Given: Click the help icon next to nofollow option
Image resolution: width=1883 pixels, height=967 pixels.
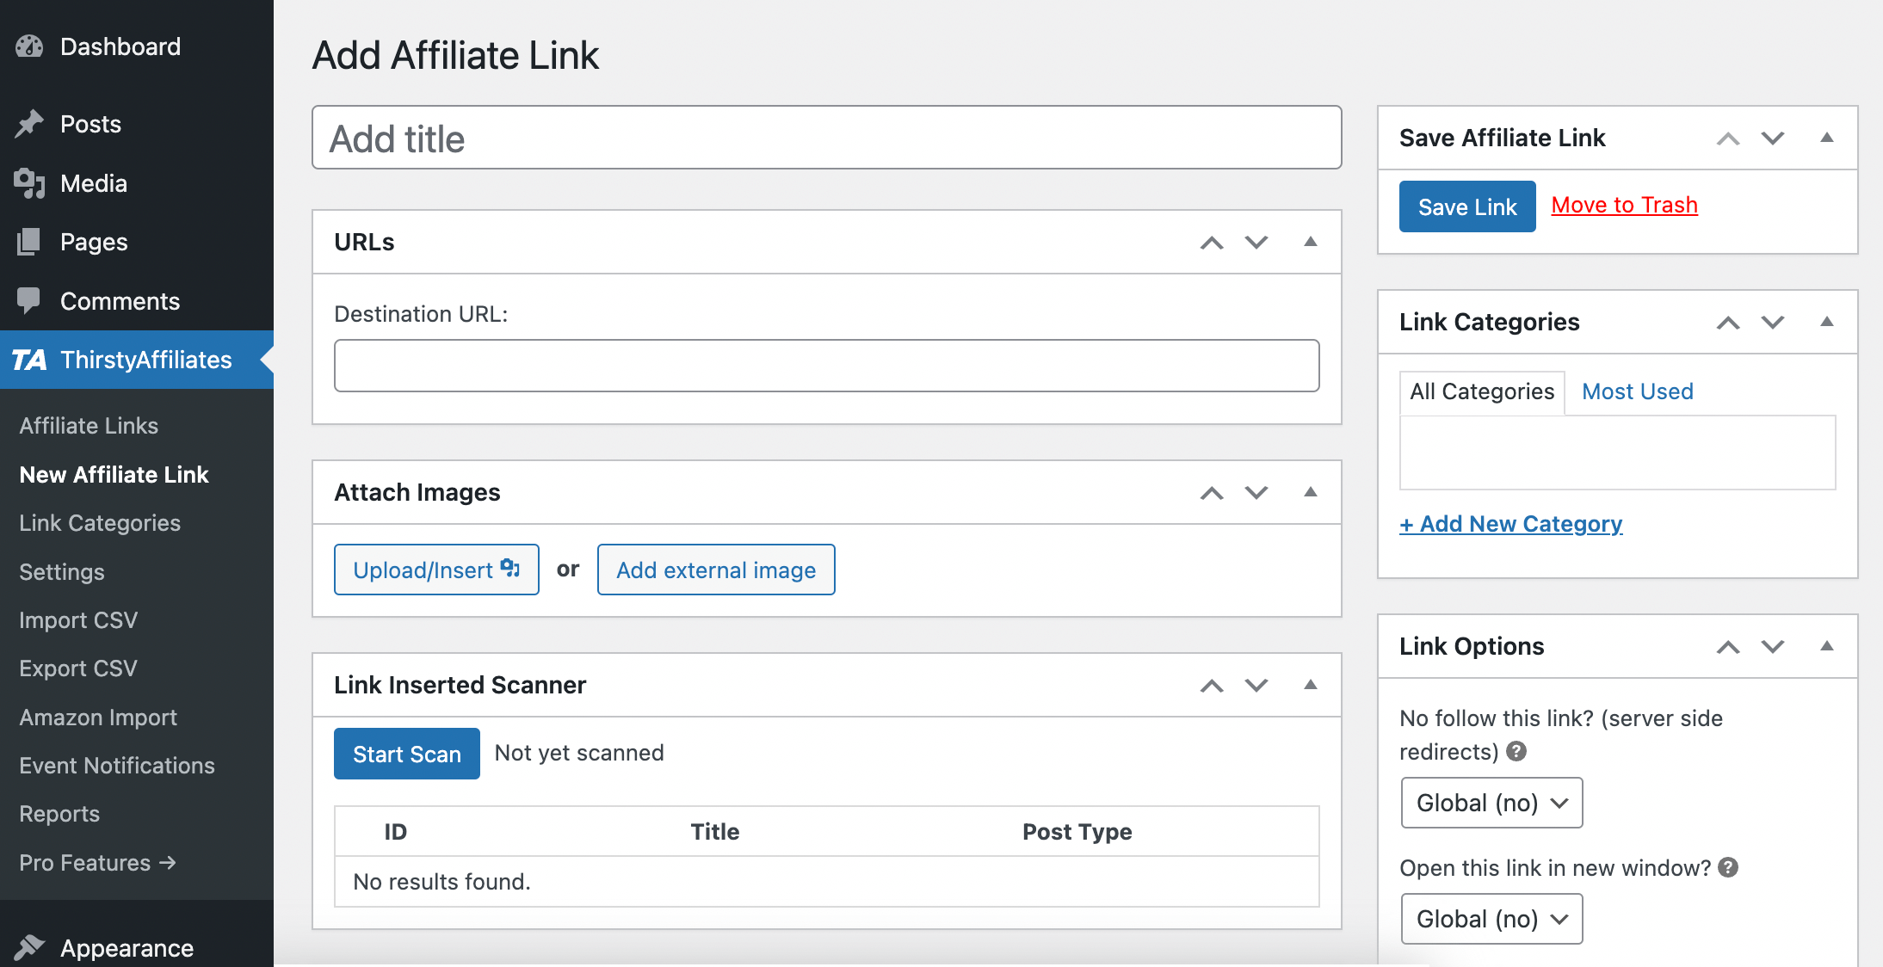Looking at the screenshot, I should pos(1516,751).
